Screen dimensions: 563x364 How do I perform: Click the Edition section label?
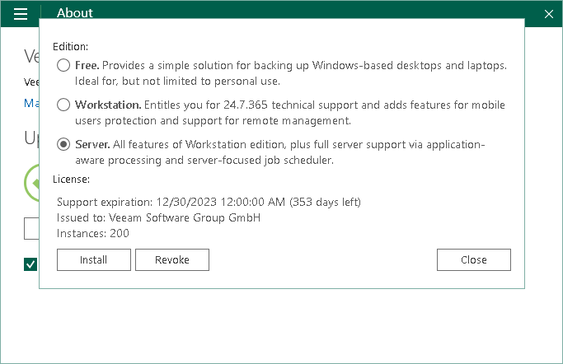[70, 47]
